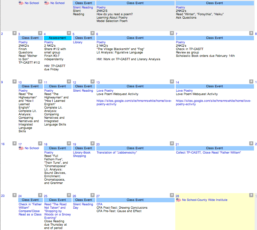Add event on day 13 plus icon
Viewport: 257px width, 230px height.
coord(172,82)
